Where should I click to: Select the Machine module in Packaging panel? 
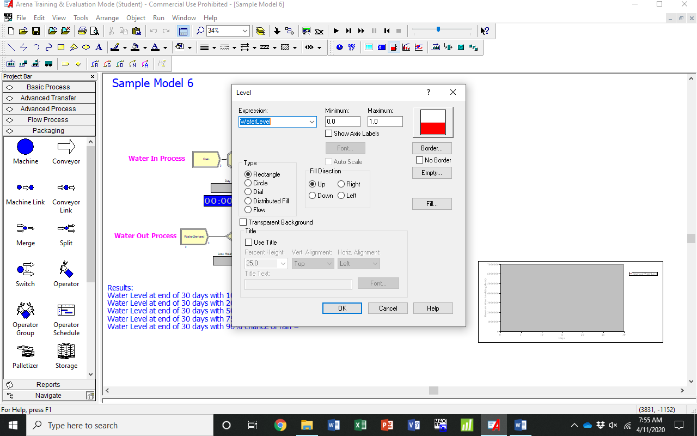pyautogui.click(x=26, y=152)
